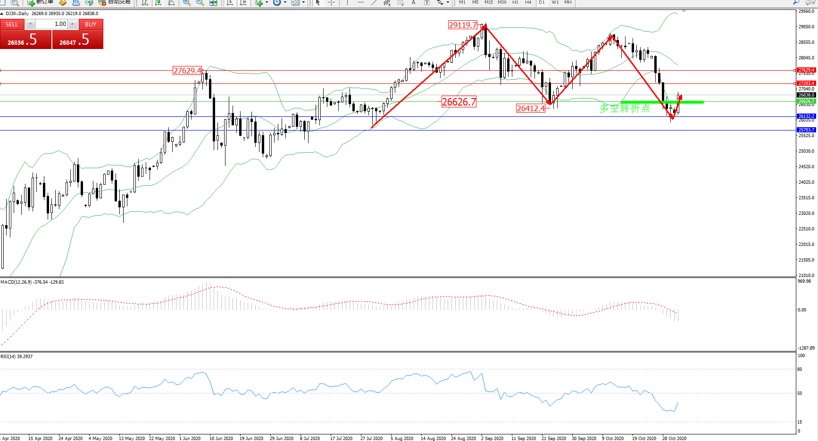
Task: Select the Crosshair tool
Action: (x=332, y=2)
